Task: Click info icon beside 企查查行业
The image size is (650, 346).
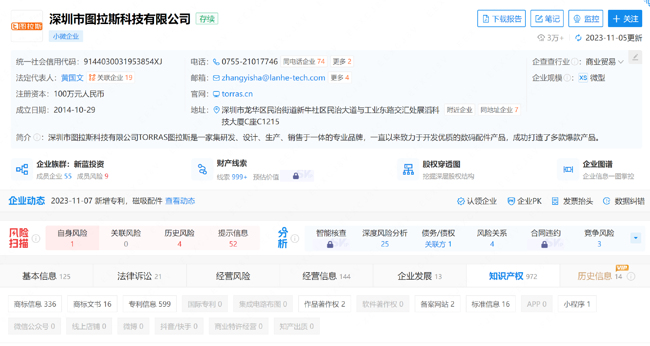Action: point(575,62)
